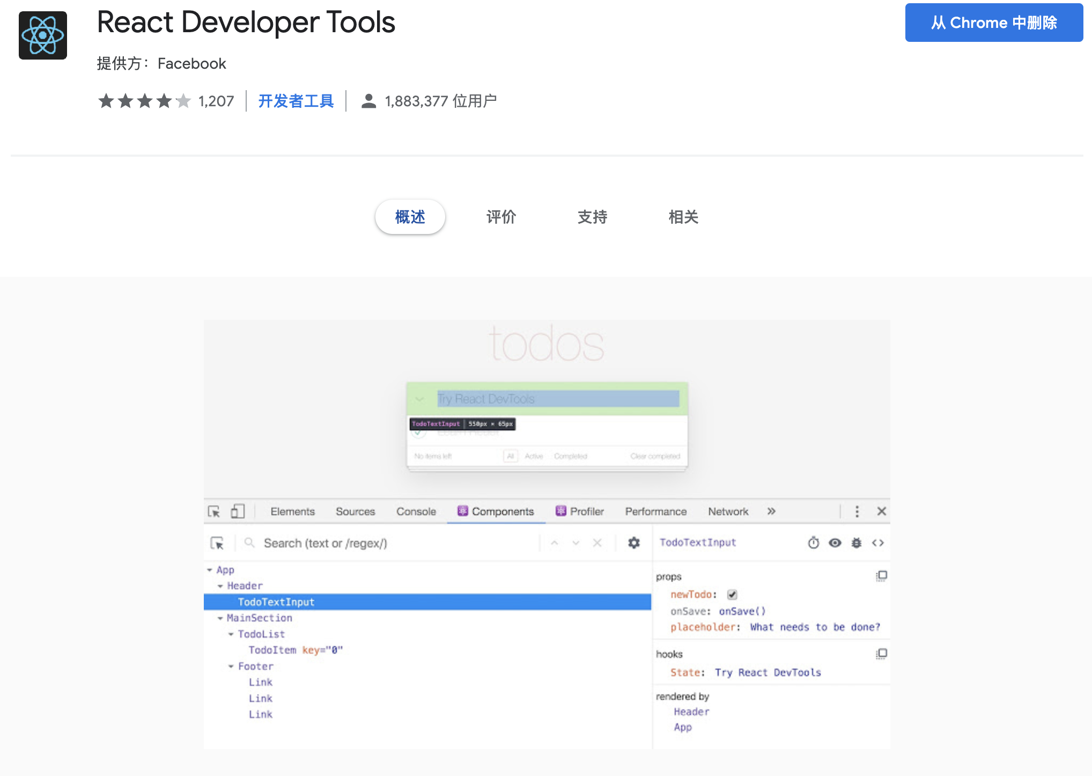Click the todos preview screenshot heading
This screenshot has width=1092, height=776.
click(547, 344)
